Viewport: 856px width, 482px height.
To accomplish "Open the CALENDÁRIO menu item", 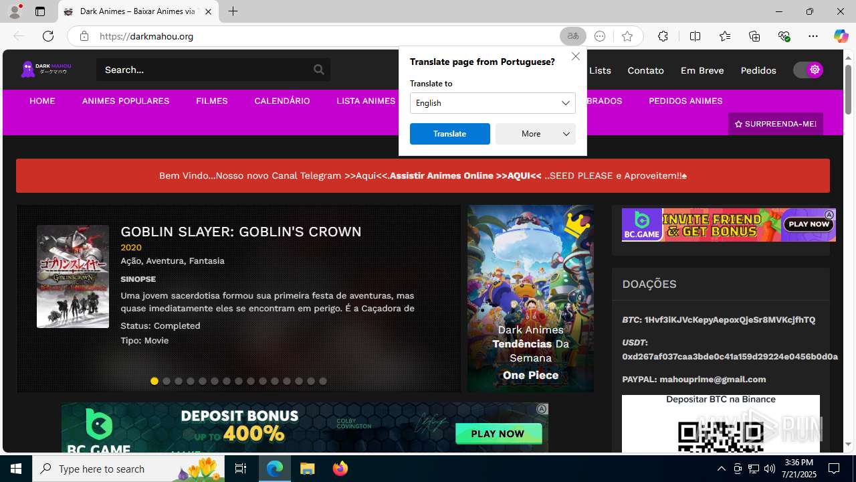I will (x=282, y=101).
